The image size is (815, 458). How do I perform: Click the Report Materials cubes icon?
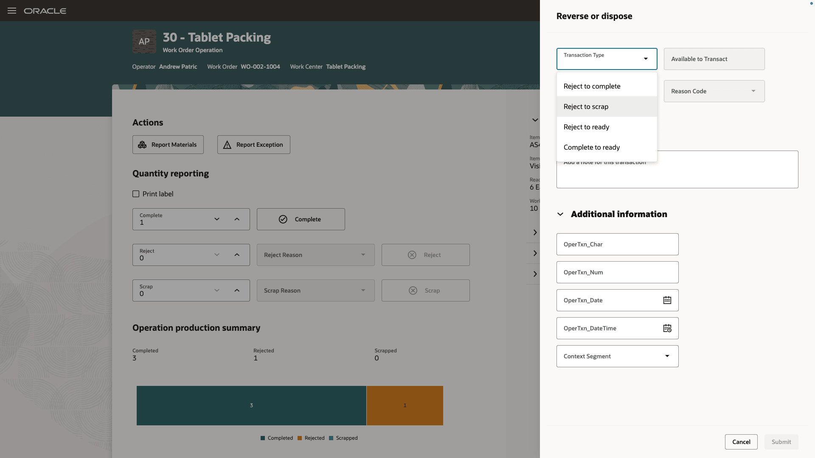[142, 145]
